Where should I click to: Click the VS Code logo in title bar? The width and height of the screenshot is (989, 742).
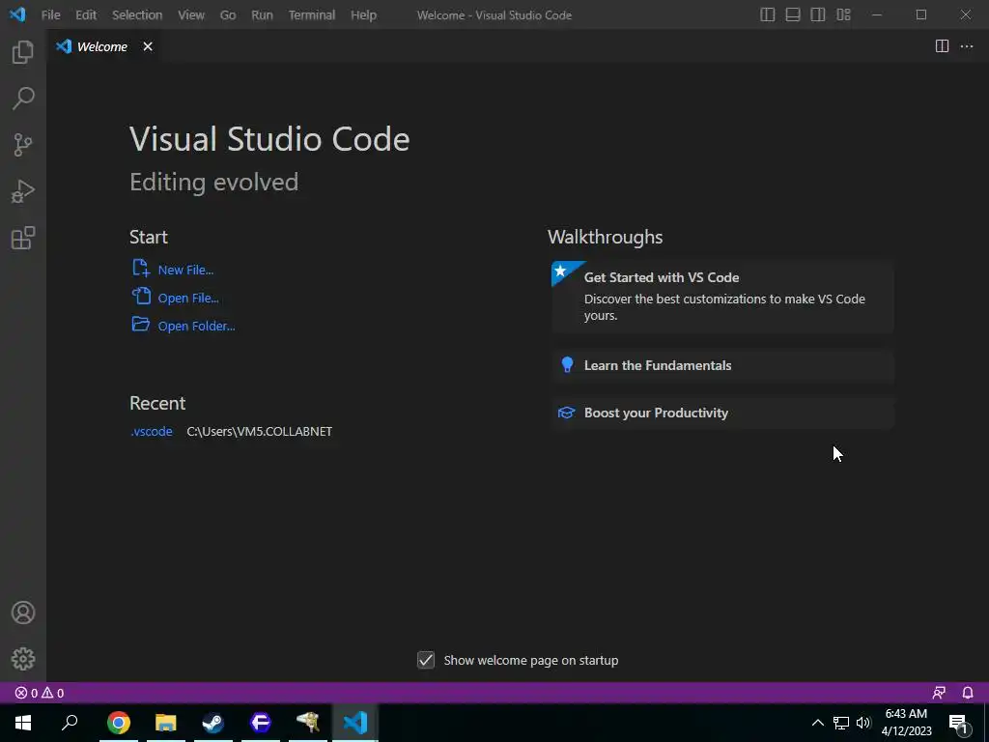(17, 14)
